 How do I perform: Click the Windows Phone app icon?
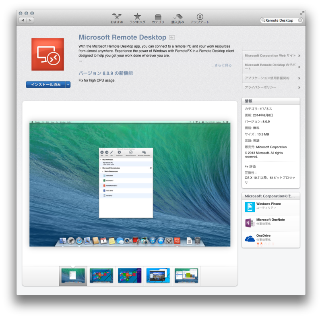pyautogui.click(x=250, y=207)
